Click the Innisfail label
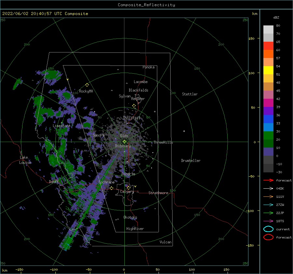Image resolution: width=293 pixels, height=274 pixels. coord(132,118)
